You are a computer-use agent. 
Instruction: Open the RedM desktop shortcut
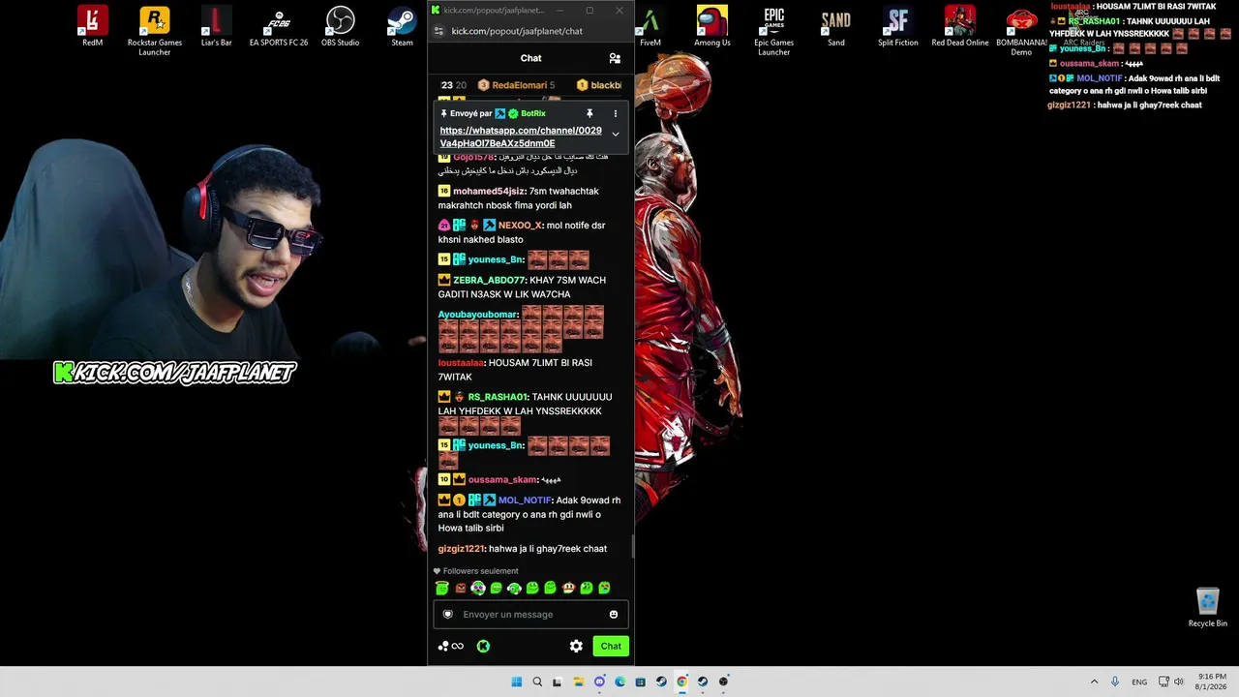pyautogui.click(x=92, y=26)
